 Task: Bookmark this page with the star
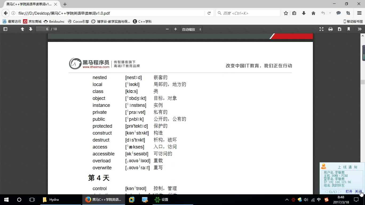click(285, 13)
